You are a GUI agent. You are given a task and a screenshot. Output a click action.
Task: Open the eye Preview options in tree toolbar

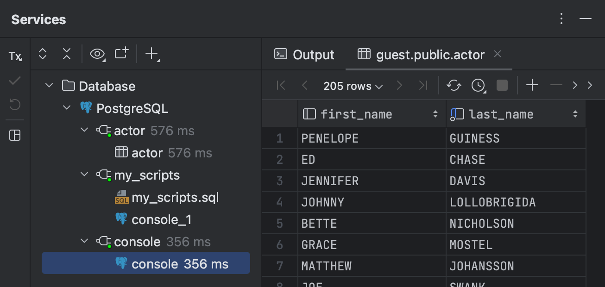pyautogui.click(x=97, y=54)
